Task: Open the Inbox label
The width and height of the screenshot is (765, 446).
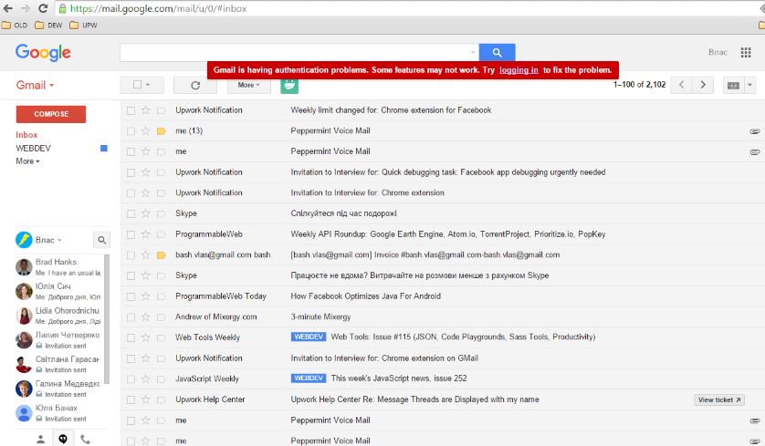Action: coord(26,135)
